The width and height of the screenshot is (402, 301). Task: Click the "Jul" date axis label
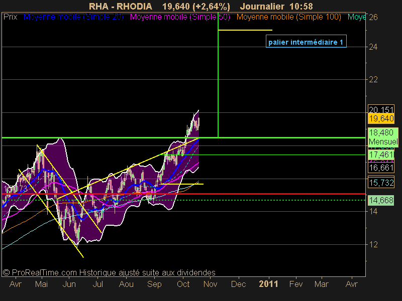[x=97, y=284]
